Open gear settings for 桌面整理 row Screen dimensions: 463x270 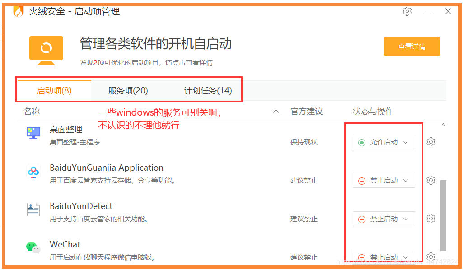coord(431,142)
